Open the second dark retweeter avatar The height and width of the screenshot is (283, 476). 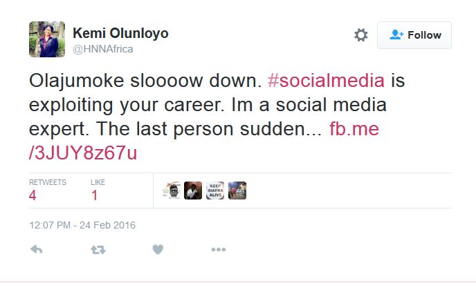[x=193, y=191]
